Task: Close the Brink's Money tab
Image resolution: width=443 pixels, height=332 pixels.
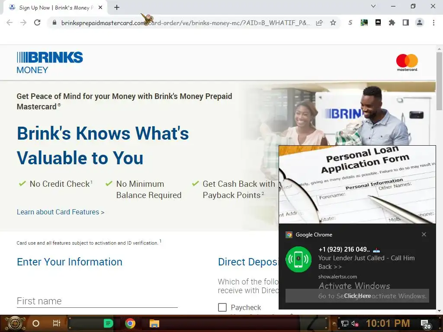Action: [x=100, y=8]
